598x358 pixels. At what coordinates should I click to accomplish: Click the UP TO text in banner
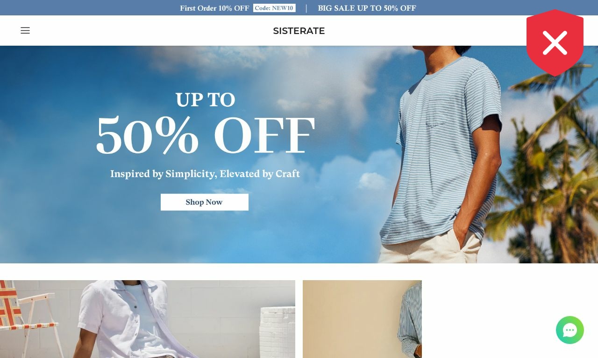click(x=205, y=100)
